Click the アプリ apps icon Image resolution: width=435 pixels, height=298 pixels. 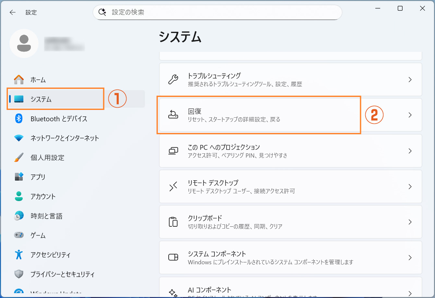(x=19, y=177)
